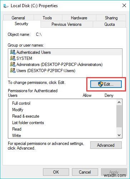Click the permissions list scroll up arrow
This screenshot has width=130, height=179.
pyautogui.click(x=119, y=102)
